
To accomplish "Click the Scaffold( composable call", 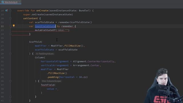I will [x=35, y=42].
